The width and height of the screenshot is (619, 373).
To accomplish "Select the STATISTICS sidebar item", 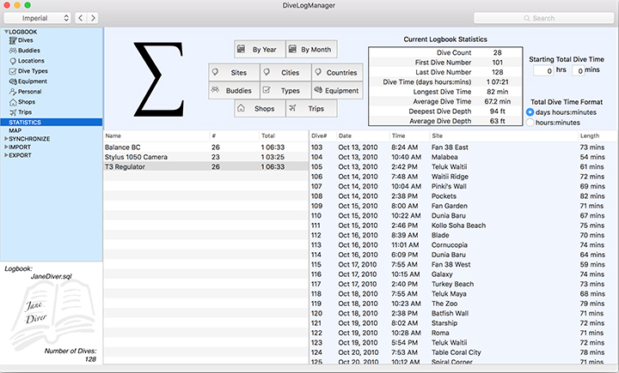I will [26, 123].
